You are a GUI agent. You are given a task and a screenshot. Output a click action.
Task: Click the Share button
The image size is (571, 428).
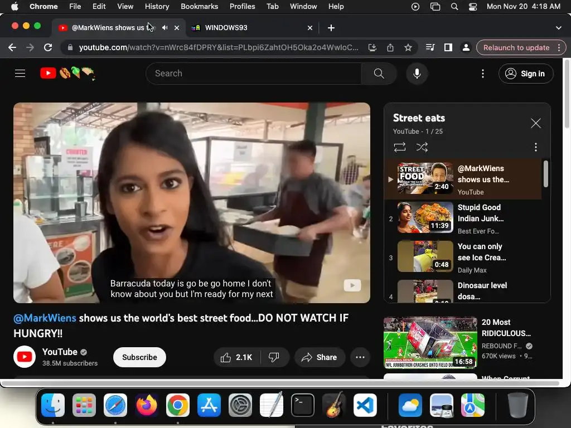point(320,357)
